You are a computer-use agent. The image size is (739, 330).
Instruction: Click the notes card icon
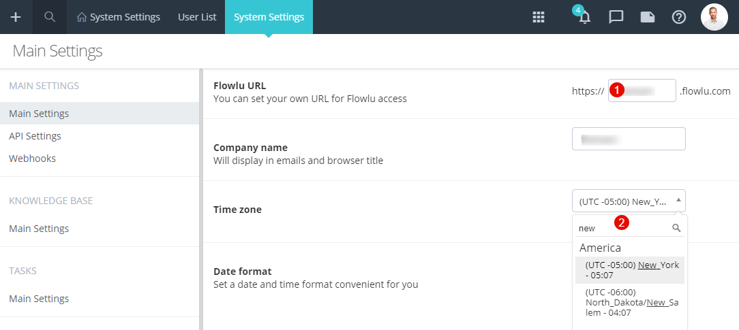[648, 18]
